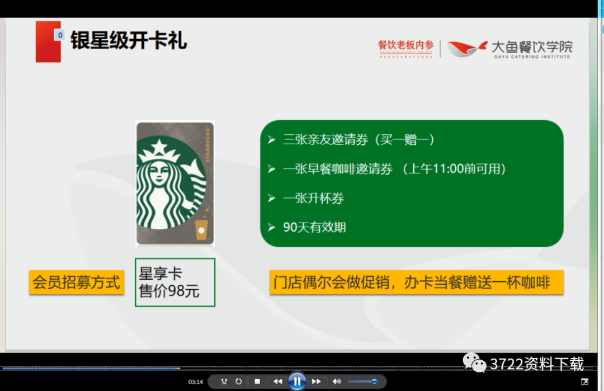Click the 一张早餐咖啡邀请券 bullet line
This screenshot has height=391, width=604.
(x=387, y=169)
